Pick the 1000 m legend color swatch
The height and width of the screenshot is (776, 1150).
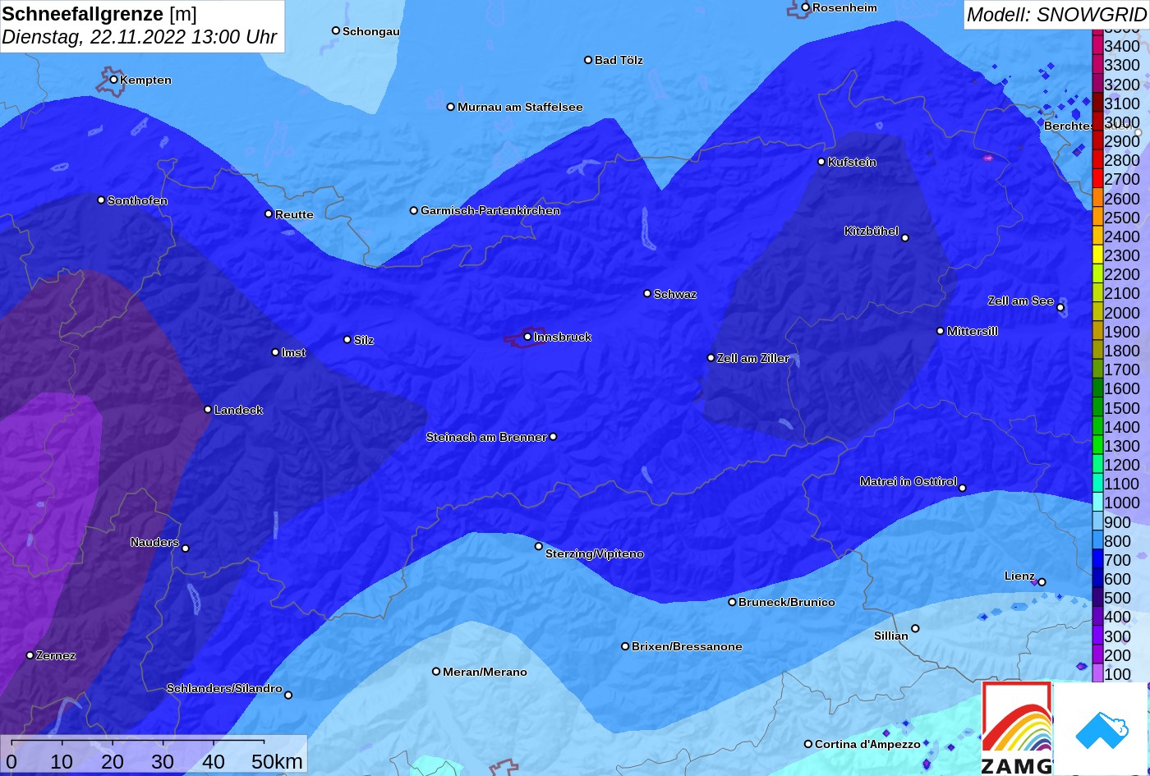click(x=1097, y=503)
